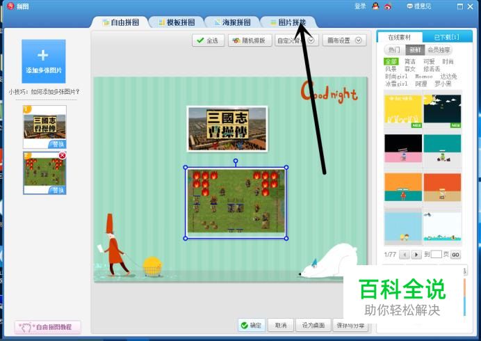Choose the 罗小黑 category
The height and width of the screenshot is (341, 481).
point(443,84)
